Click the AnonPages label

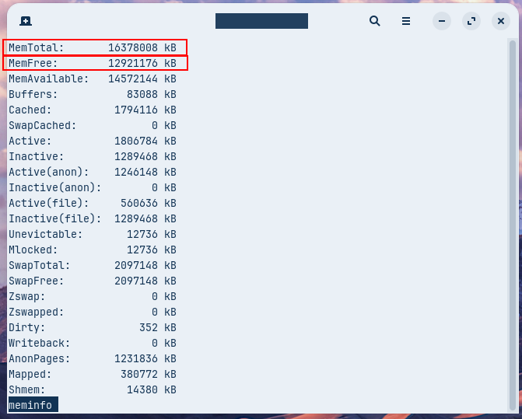[x=37, y=358]
